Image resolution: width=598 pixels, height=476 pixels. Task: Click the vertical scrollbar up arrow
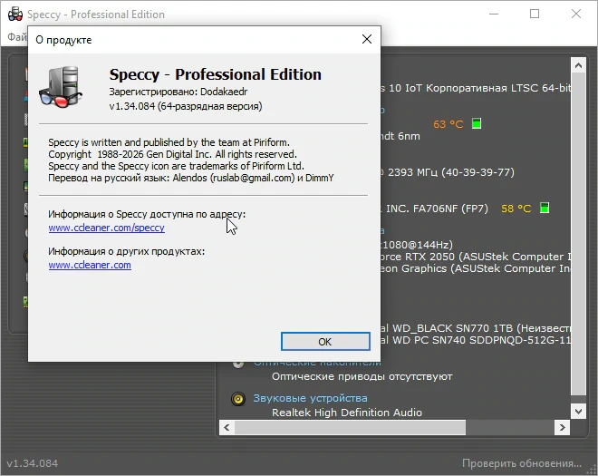pos(578,65)
